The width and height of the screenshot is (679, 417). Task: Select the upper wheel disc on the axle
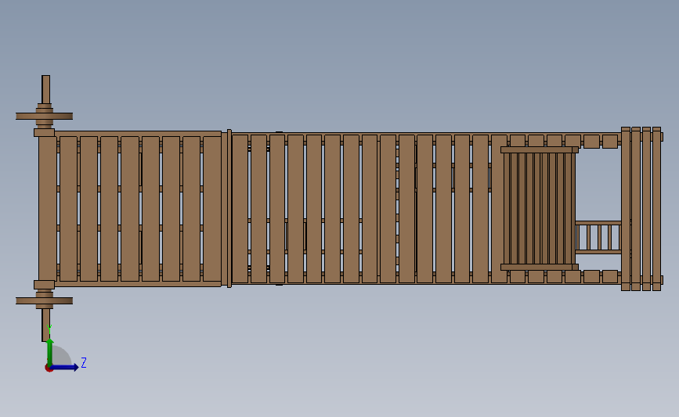44,116
